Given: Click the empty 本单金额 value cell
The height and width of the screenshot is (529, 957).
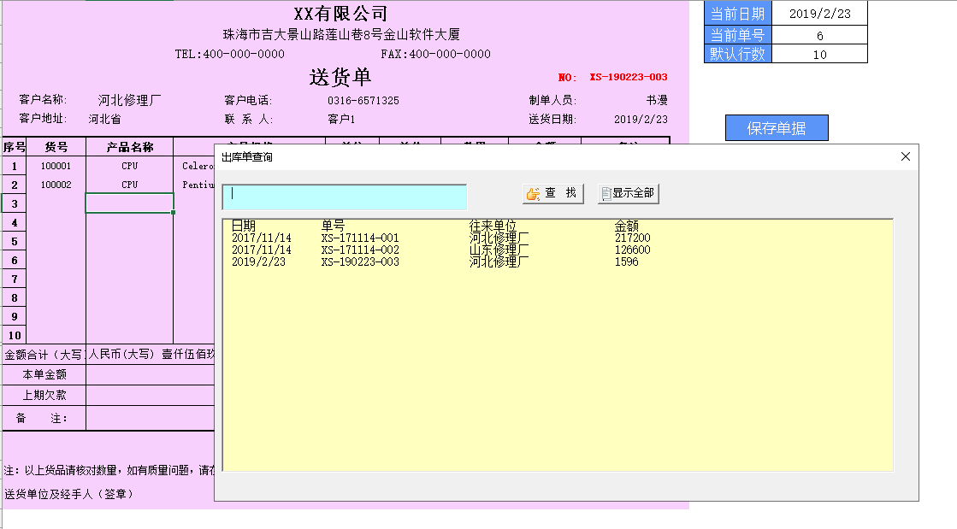Looking at the screenshot, I should (x=150, y=374).
